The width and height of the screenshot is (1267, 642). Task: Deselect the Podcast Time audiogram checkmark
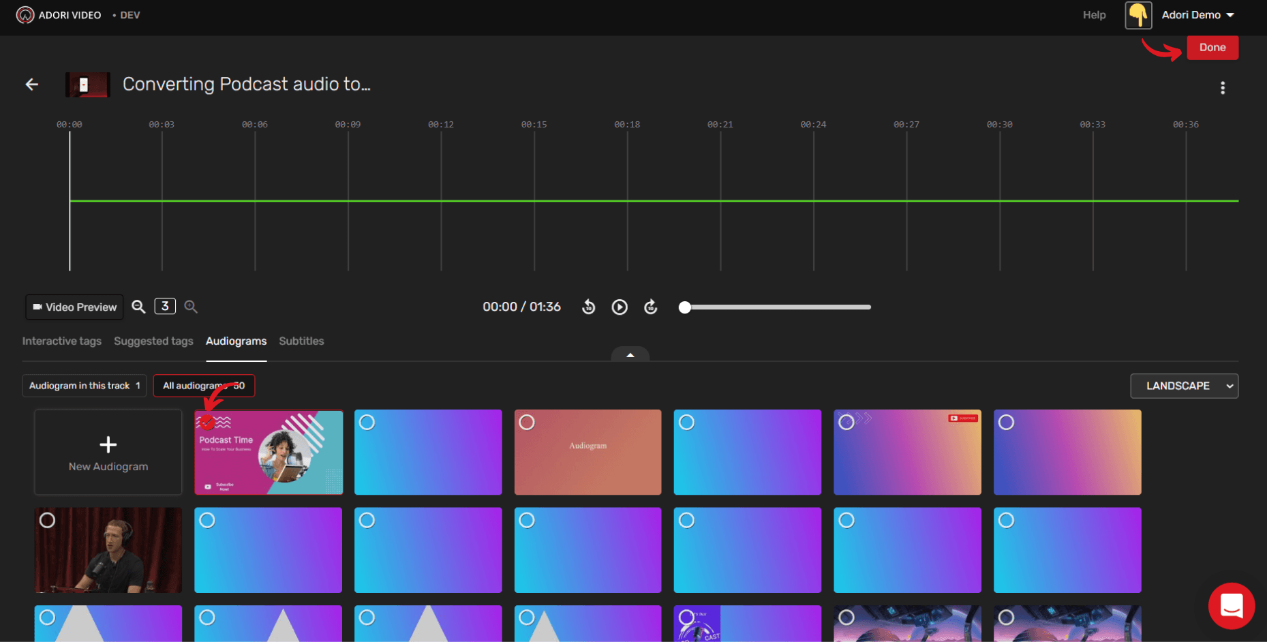click(x=207, y=421)
